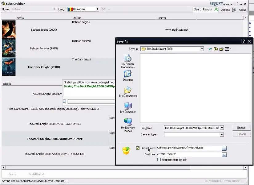Expand the File name dropdown arrow
Image resolution: width=254 pixels, height=185 pixels.
point(222,128)
